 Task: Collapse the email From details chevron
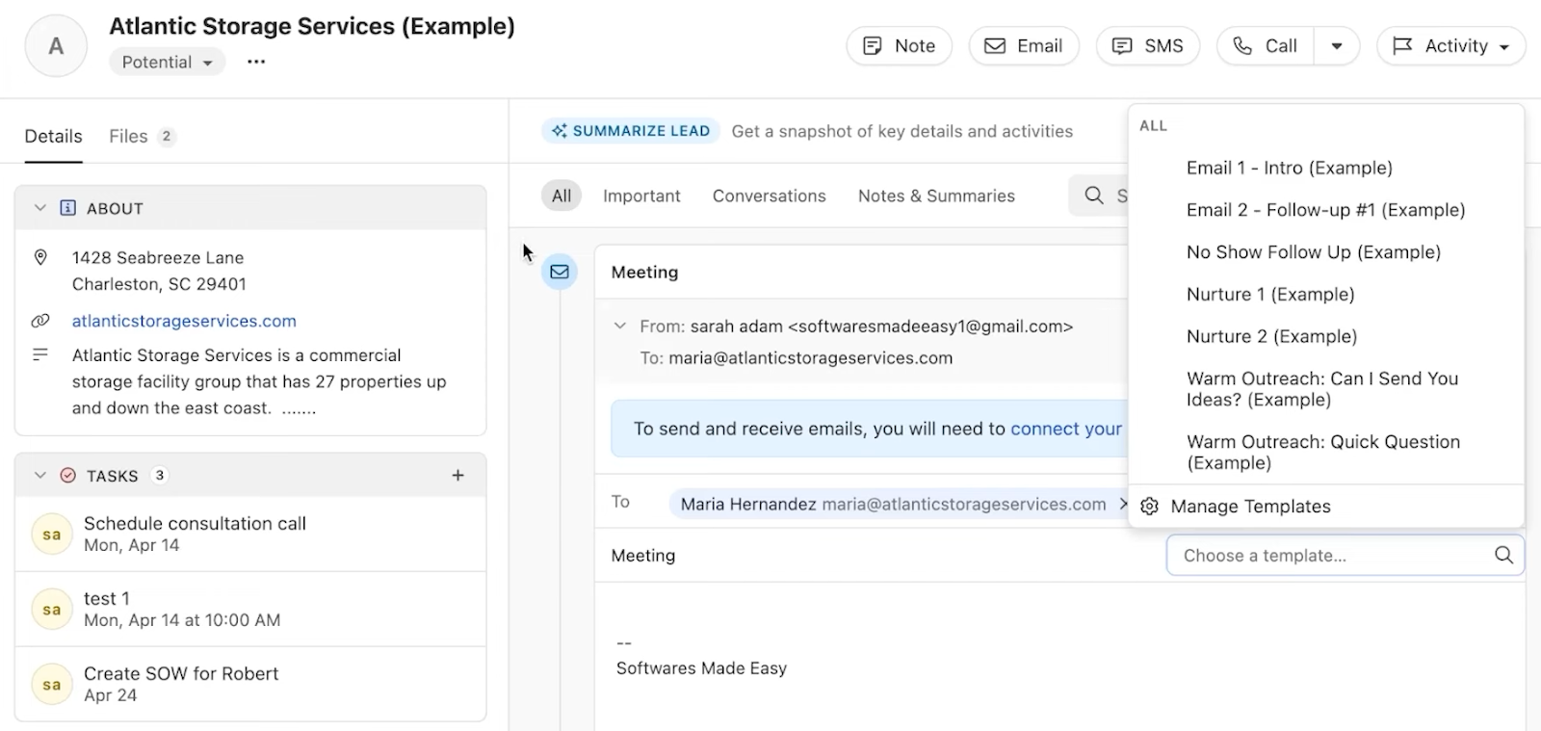(620, 326)
